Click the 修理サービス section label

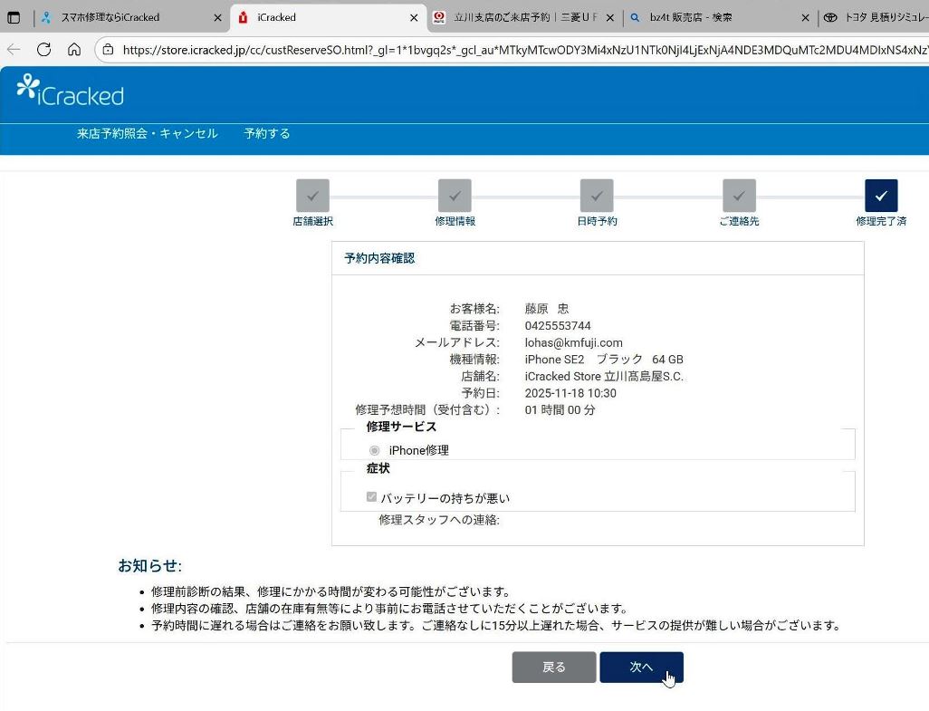pyautogui.click(x=401, y=427)
